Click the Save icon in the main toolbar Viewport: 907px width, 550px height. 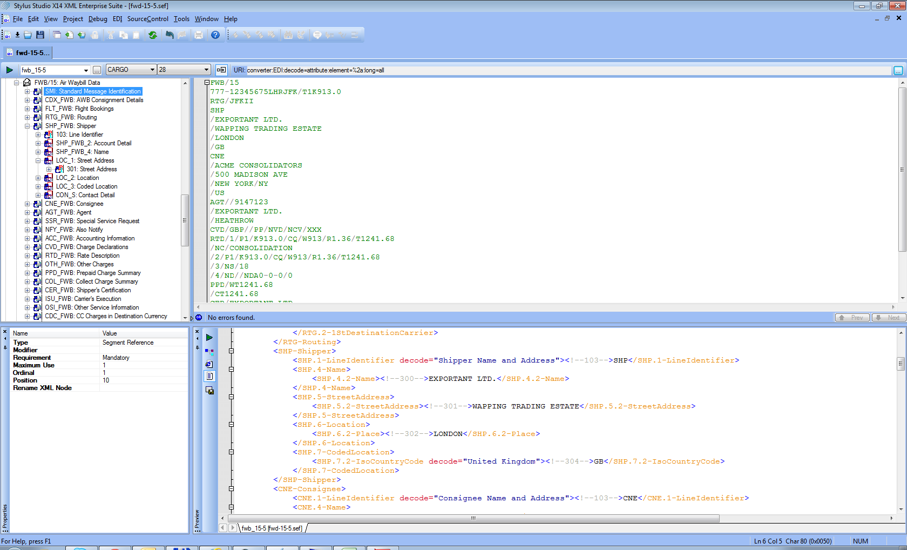(40, 35)
